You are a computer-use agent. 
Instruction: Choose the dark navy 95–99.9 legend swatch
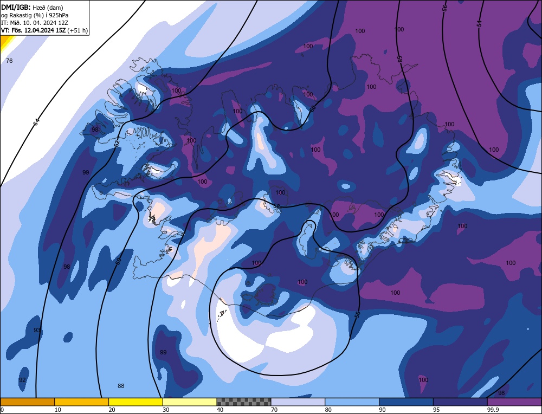click(x=460, y=402)
